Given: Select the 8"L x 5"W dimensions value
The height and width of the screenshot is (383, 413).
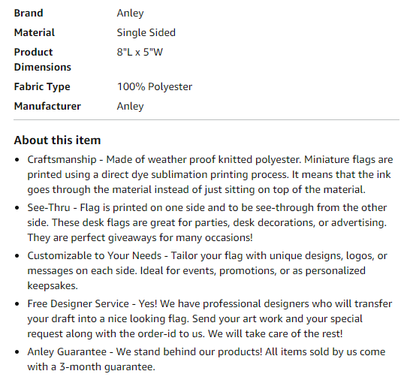Looking at the screenshot, I should click(x=140, y=52).
